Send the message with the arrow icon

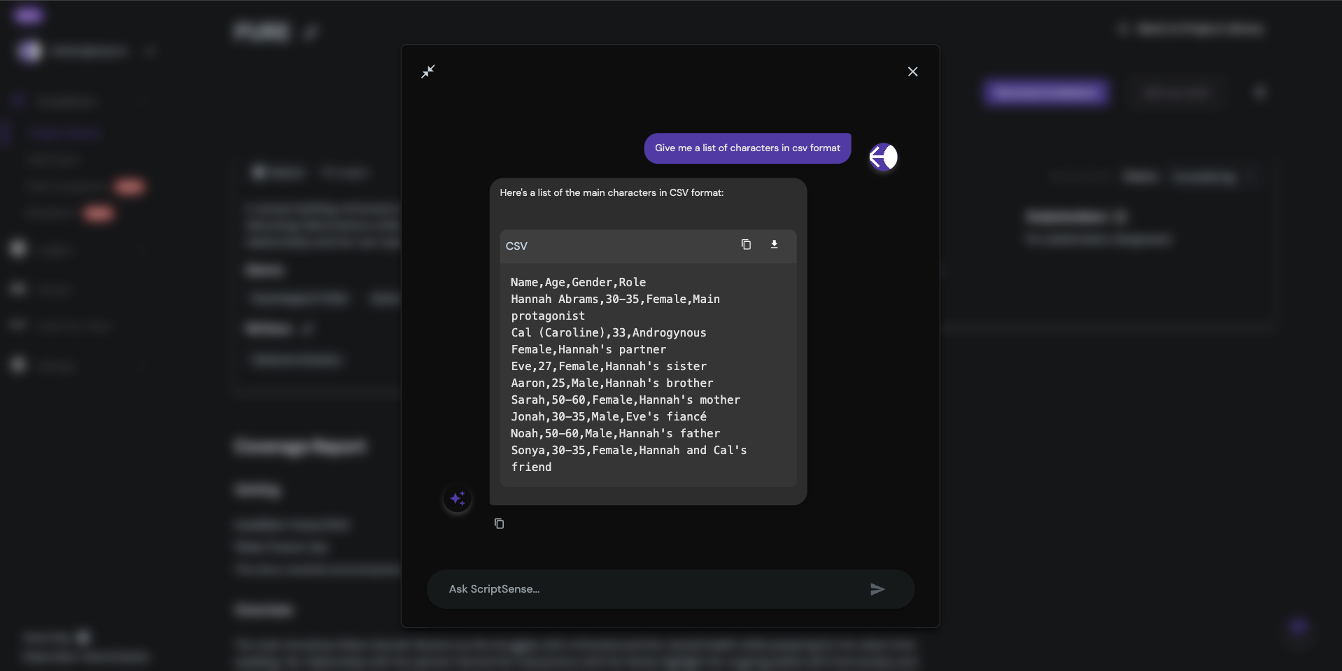coord(877,589)
